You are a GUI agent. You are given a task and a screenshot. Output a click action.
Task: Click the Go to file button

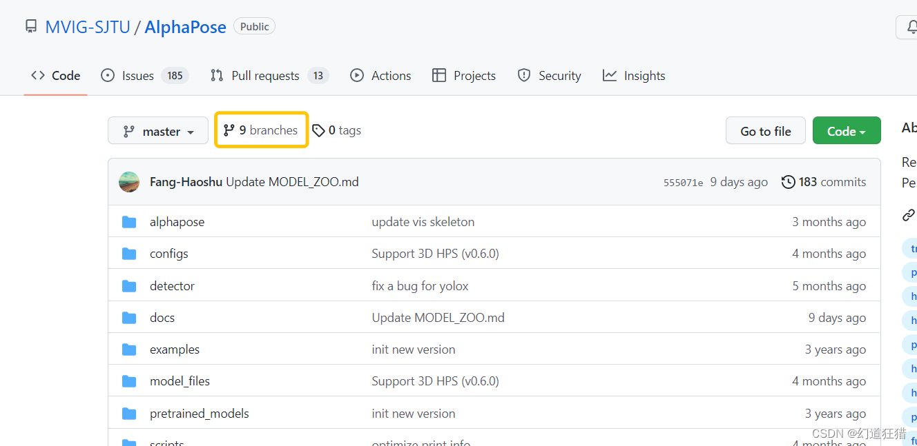(x=765, y=130)
